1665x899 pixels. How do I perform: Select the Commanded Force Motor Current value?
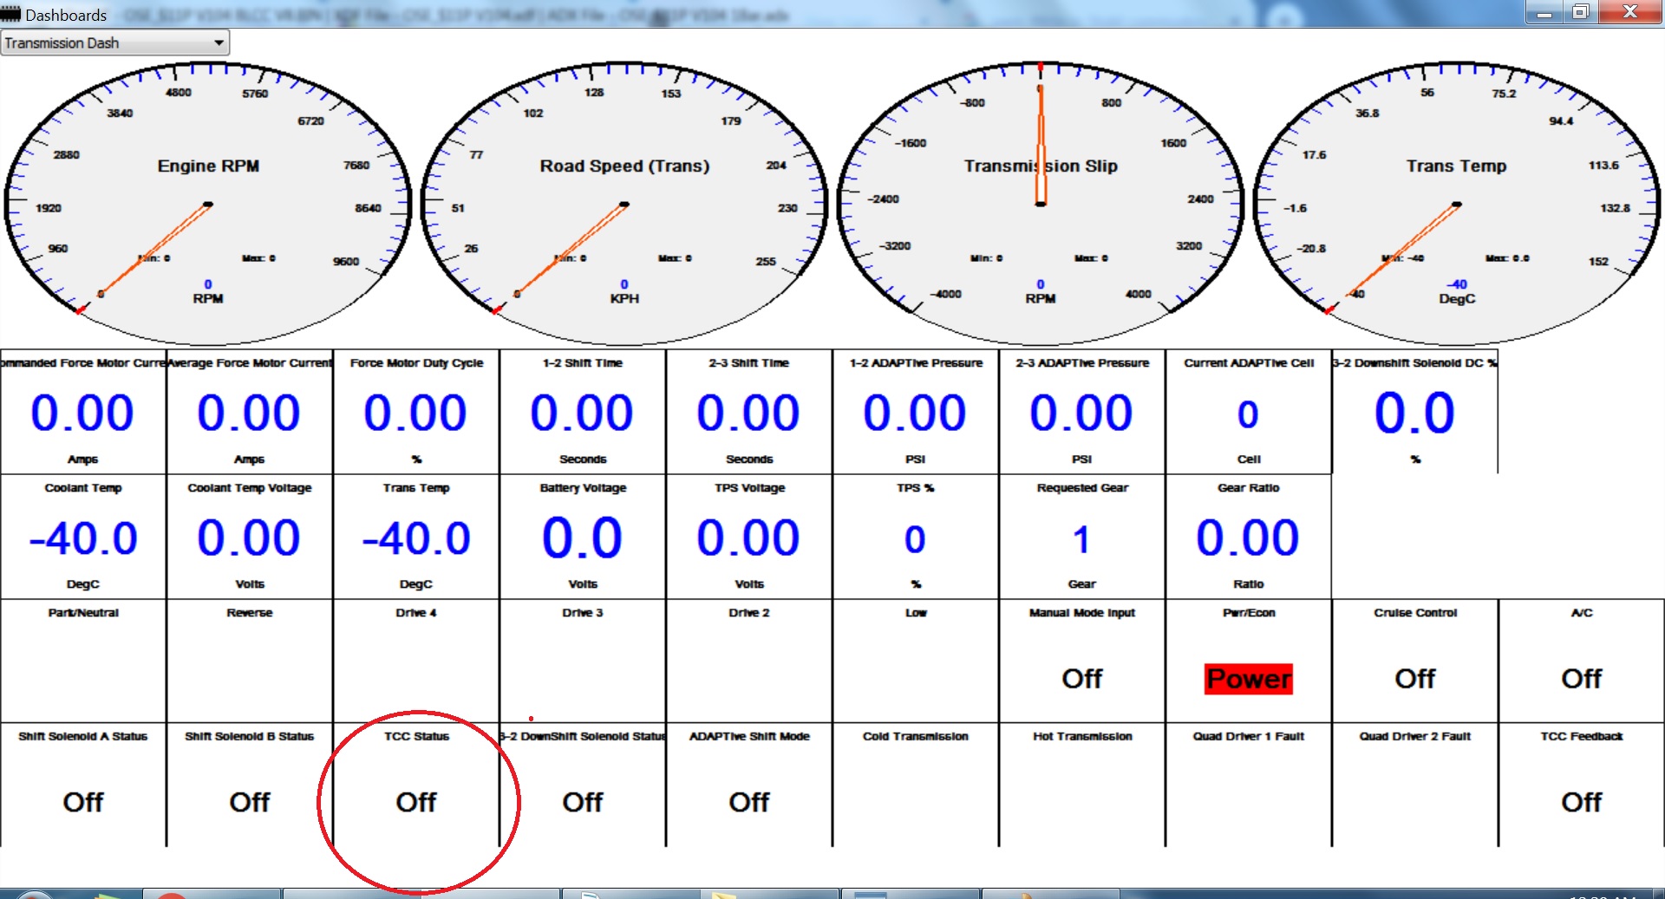click(x=82, y=413)
